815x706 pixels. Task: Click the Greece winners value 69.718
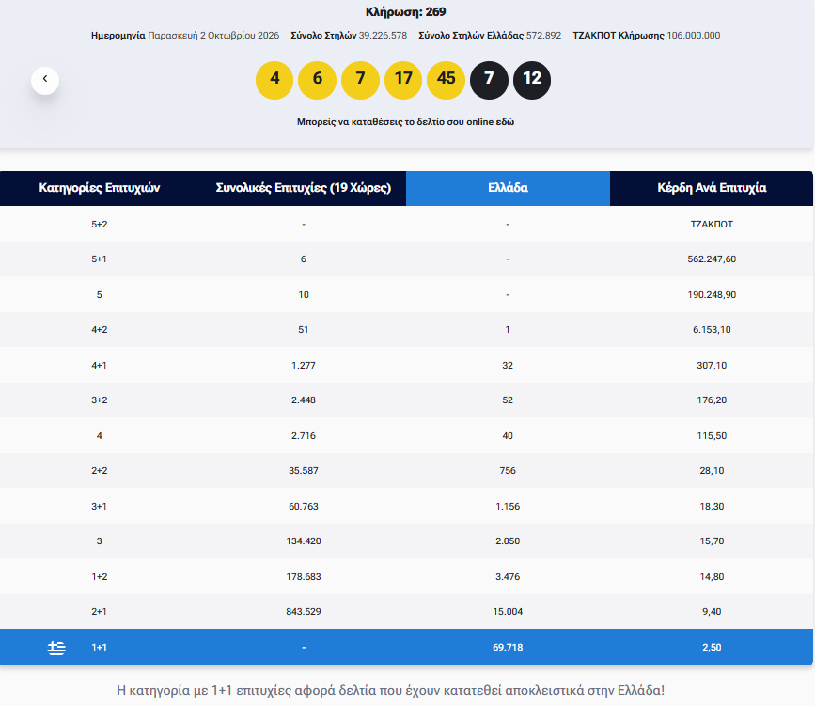pyautogui.click(x=508, y=648)
